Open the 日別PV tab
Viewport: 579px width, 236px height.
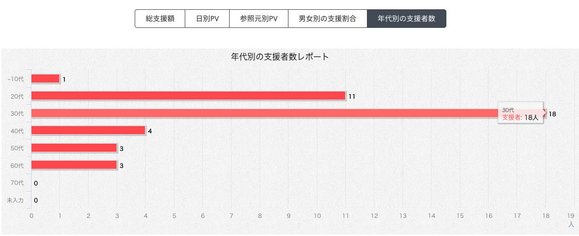click(x=207, y=19)
